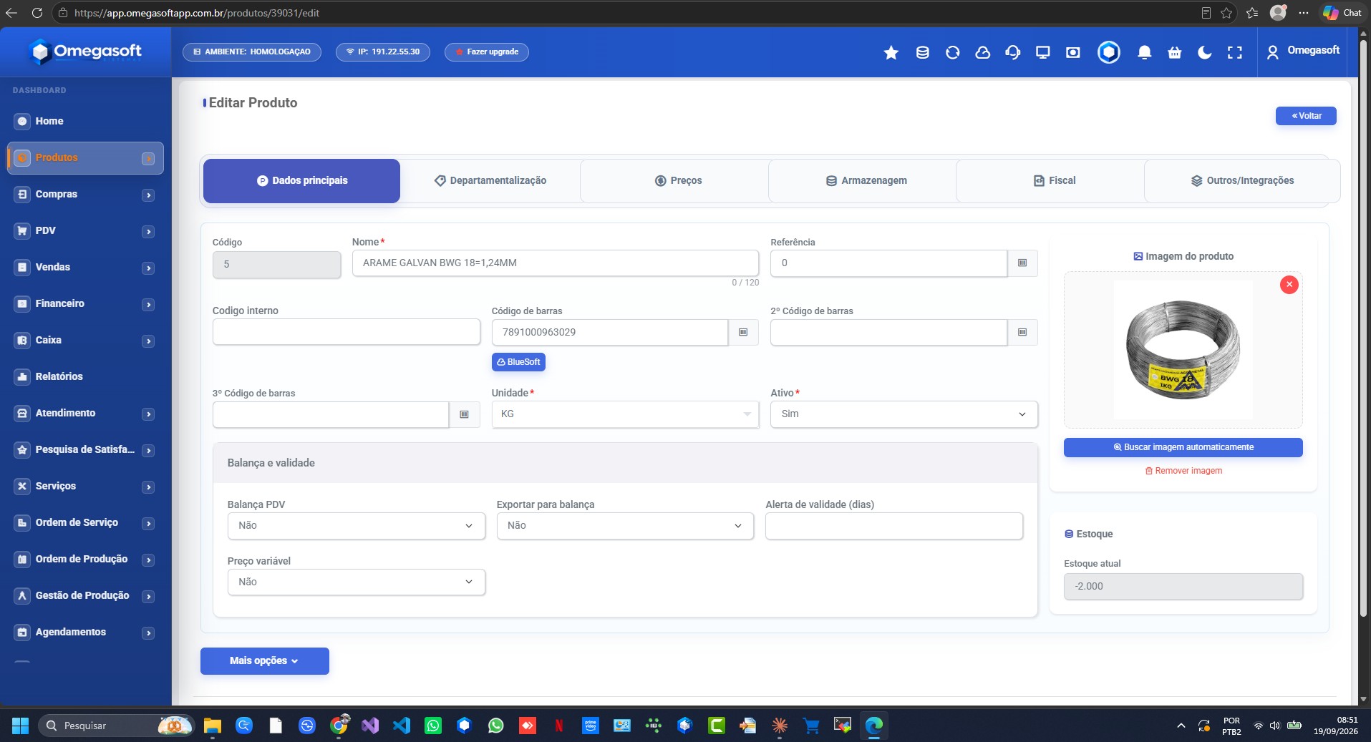Click Buscar imagem automaticamente
The image size is (1371, 742).
tap(1183, 447)
